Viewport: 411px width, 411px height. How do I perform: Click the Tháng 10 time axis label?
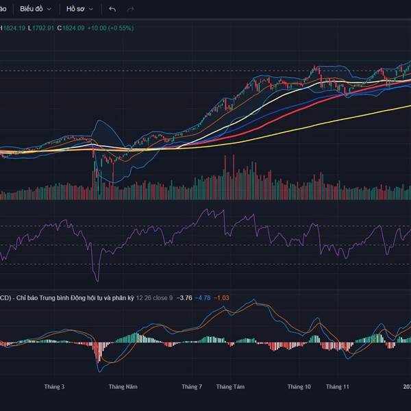(x=299, y=386)
